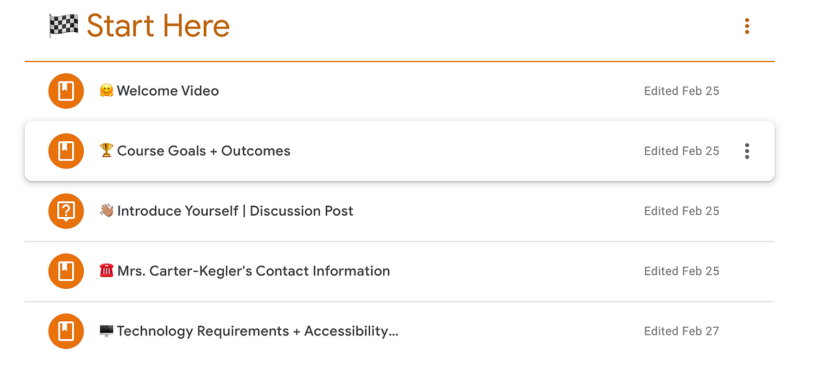Open the Course Goals + Outcomes options menu
Viewport: 831px width, 373px height.
pyautogui.click(x=747, y=151)
